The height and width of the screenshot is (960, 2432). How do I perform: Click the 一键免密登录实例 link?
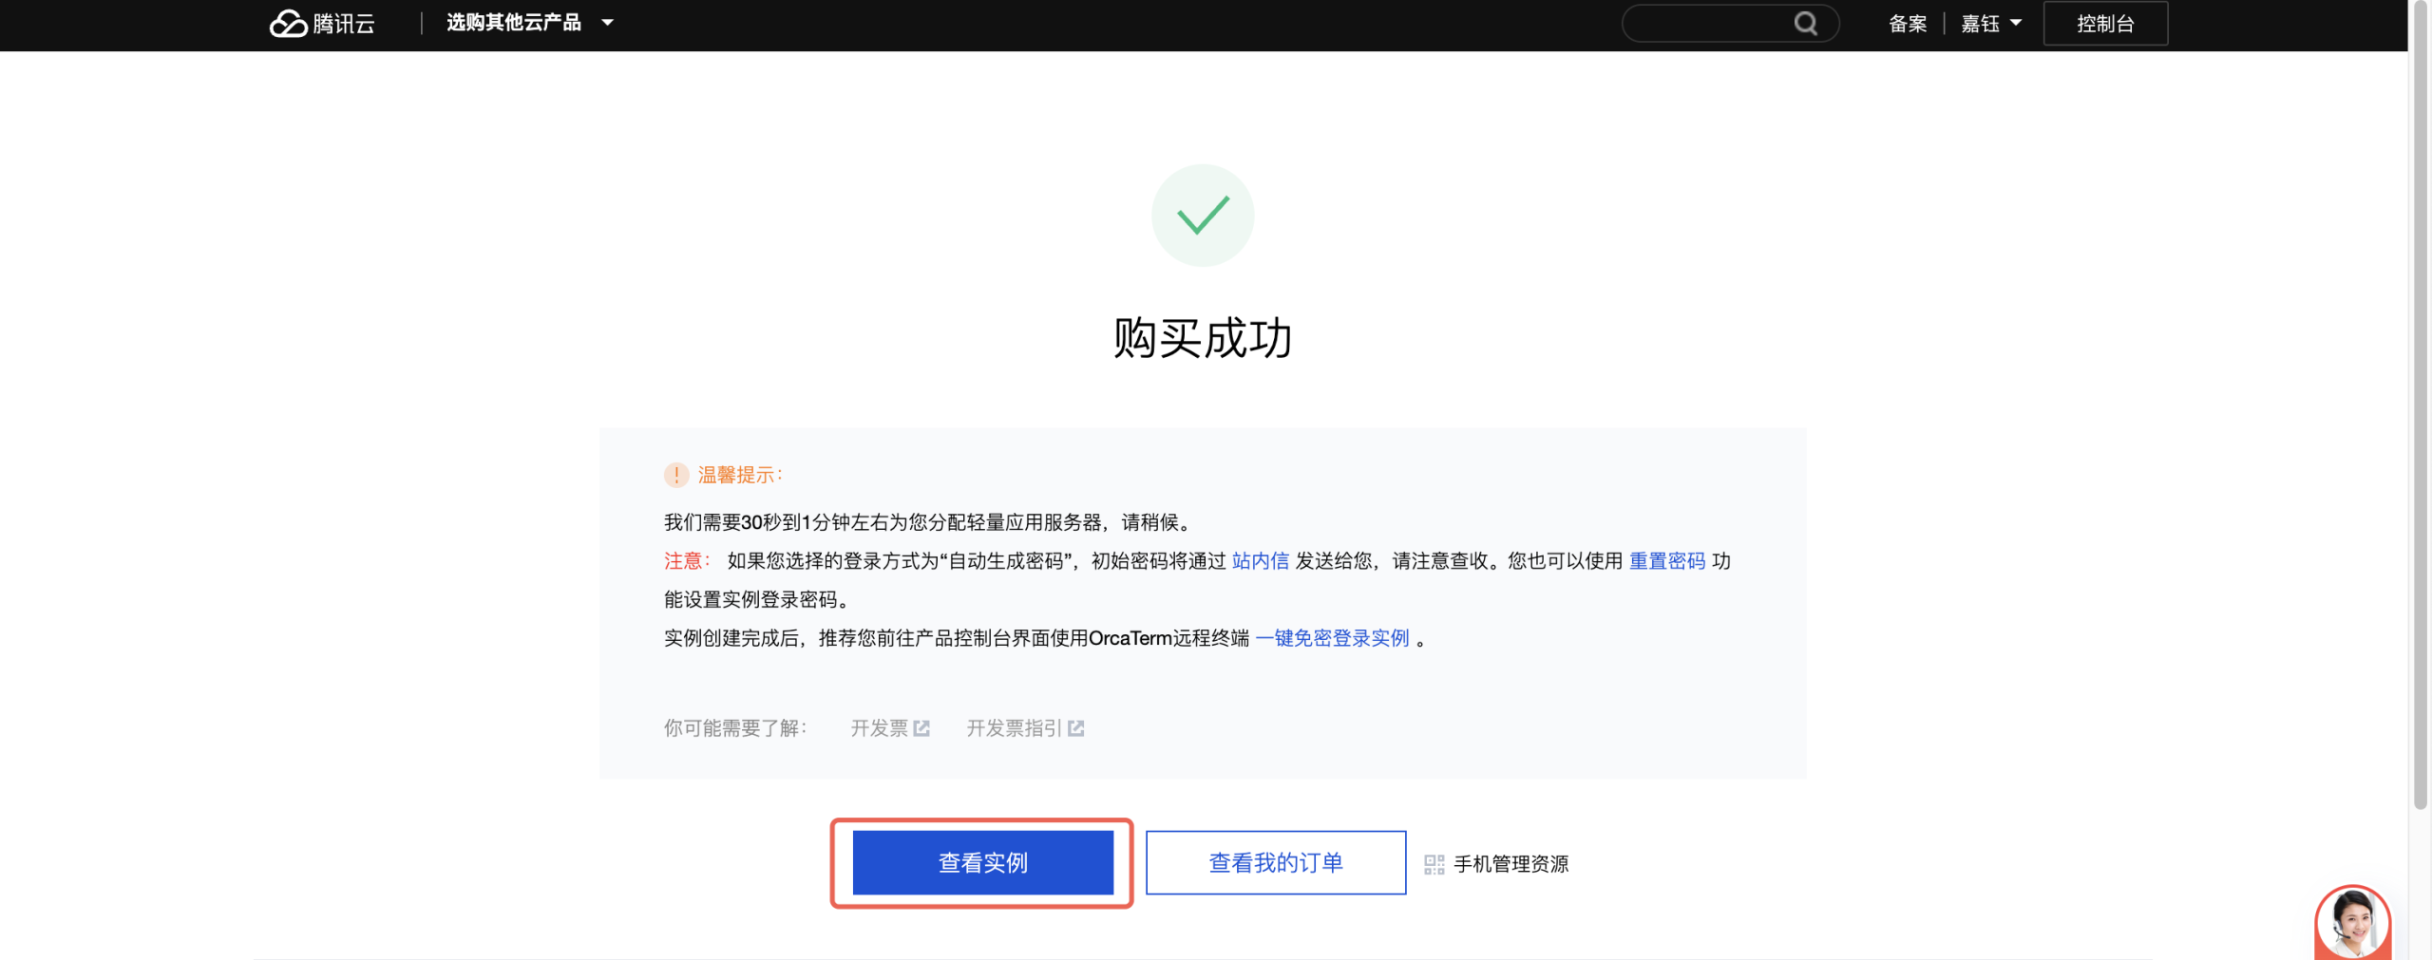click(1332, 638)
